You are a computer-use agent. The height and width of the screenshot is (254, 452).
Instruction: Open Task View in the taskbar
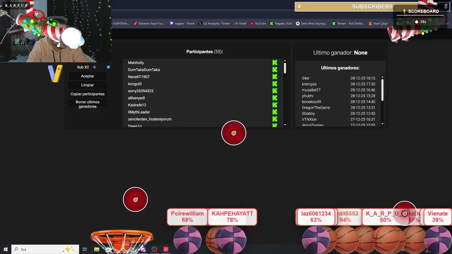point(85,249)
